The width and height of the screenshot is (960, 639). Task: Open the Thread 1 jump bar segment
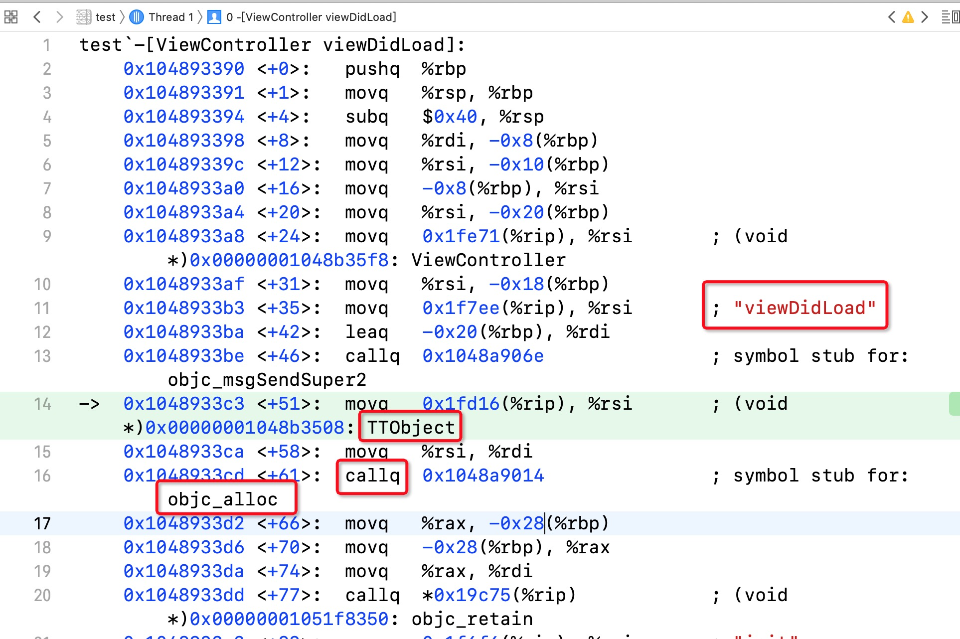pos(170,17)
